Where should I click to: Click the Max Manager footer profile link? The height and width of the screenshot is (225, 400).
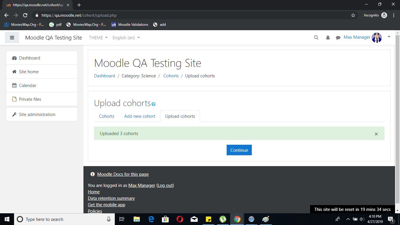point(142,185)
